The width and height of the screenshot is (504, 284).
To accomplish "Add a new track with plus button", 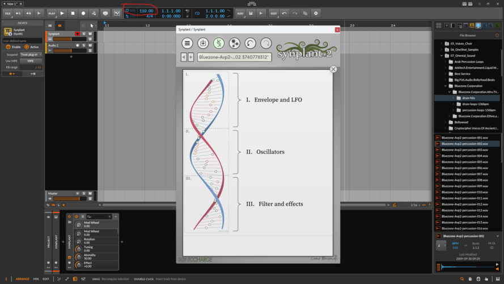I will (71, 57).
